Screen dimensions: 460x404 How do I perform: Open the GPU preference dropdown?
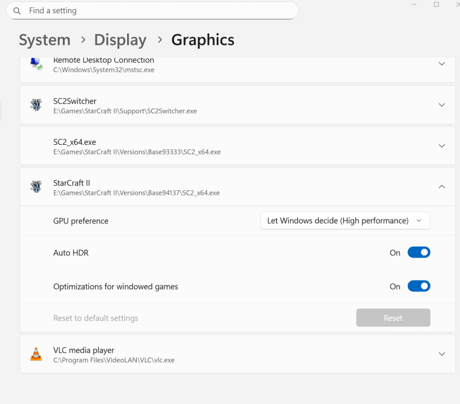pyautogui.click(x=345, y=221)
